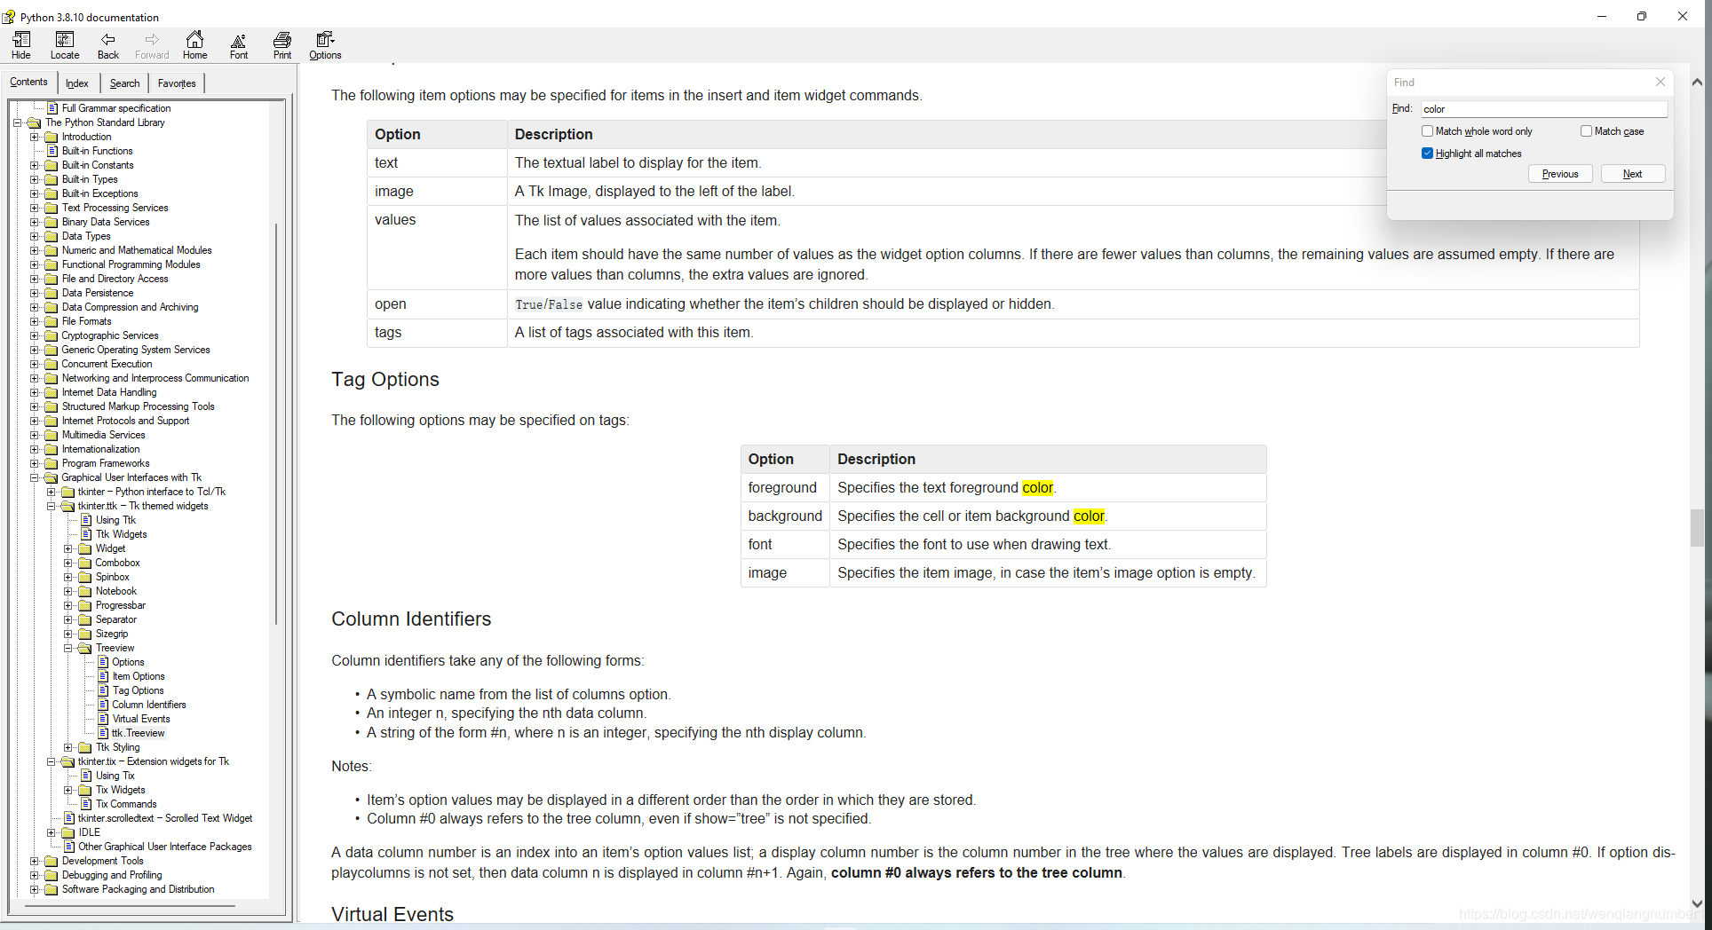Click the folder icon for Introduction
This screenshot has height=930, width=1712.
tap(52, 137)
